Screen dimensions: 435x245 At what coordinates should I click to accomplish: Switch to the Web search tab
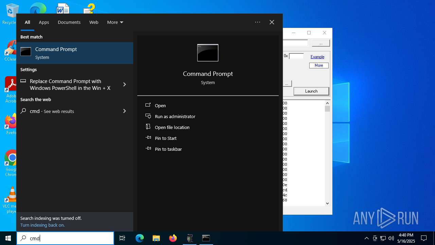94,22
